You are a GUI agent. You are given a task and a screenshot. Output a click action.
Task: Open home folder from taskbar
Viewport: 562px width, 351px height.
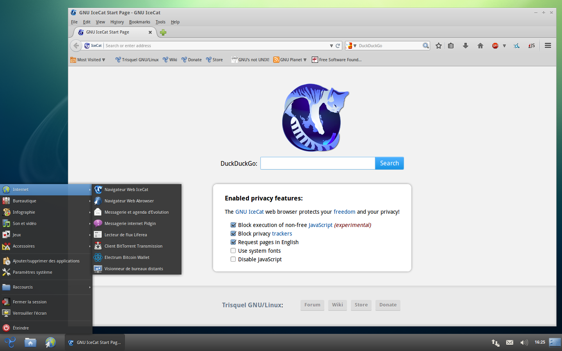point(30,342)
